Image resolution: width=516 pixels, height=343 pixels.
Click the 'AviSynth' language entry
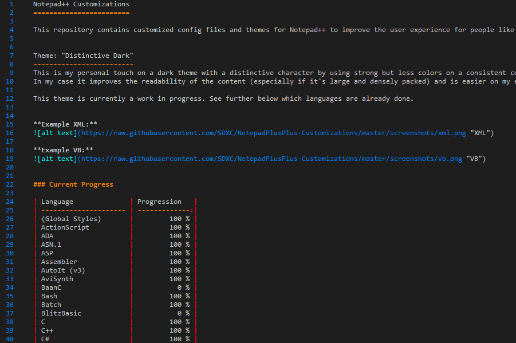57,279
